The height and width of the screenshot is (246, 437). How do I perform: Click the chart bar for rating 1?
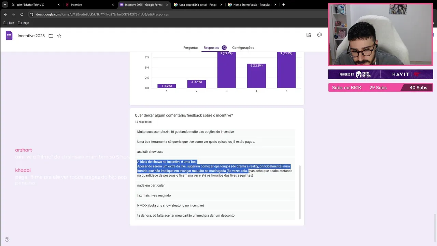167,86
